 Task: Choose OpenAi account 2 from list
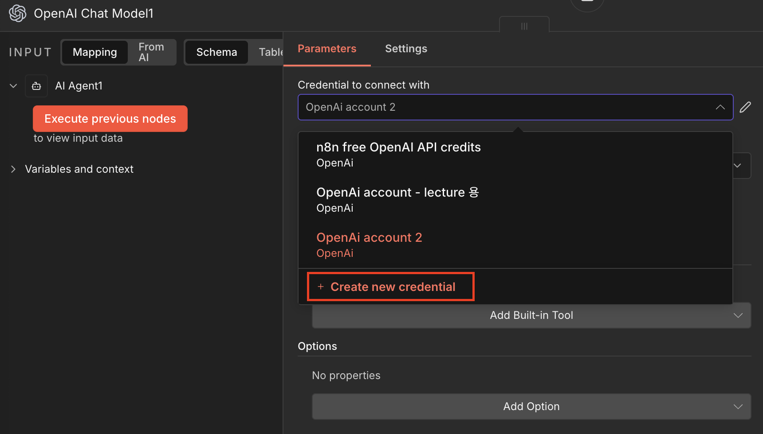pos(515,245)
